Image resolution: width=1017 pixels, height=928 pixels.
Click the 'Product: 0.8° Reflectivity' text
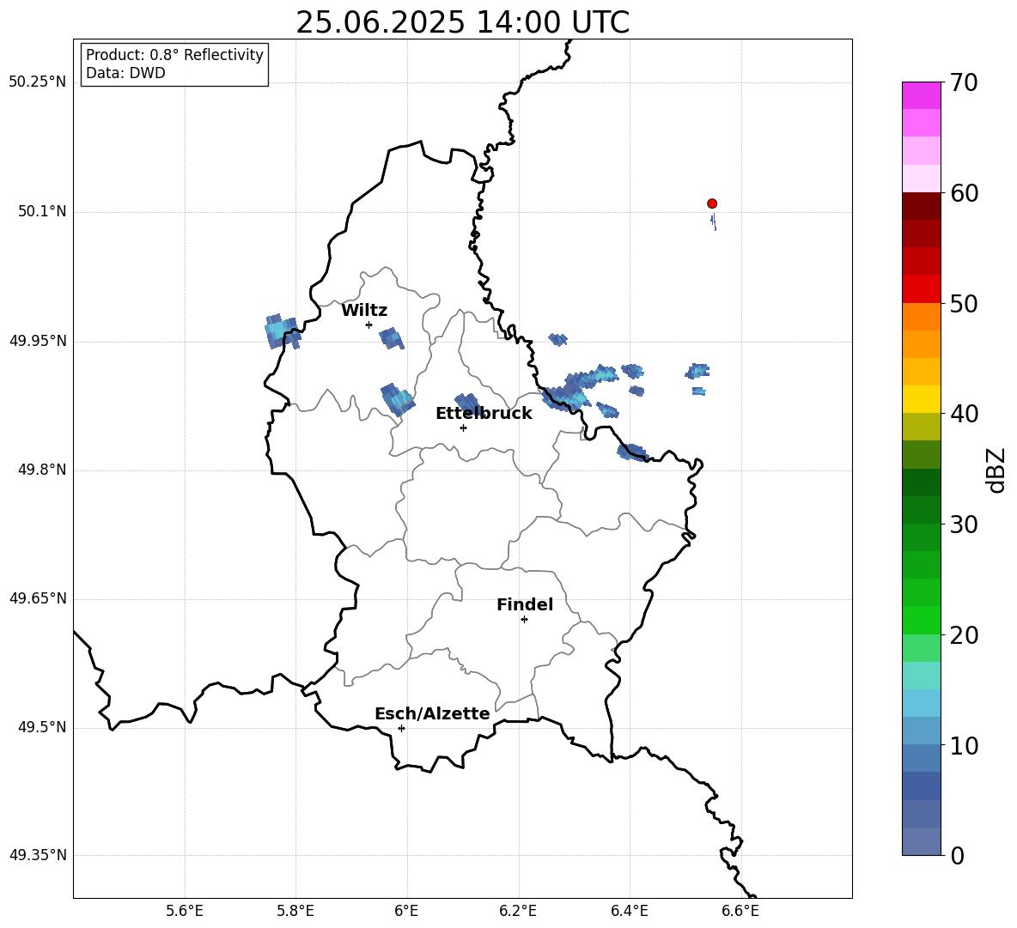(174, 55)
